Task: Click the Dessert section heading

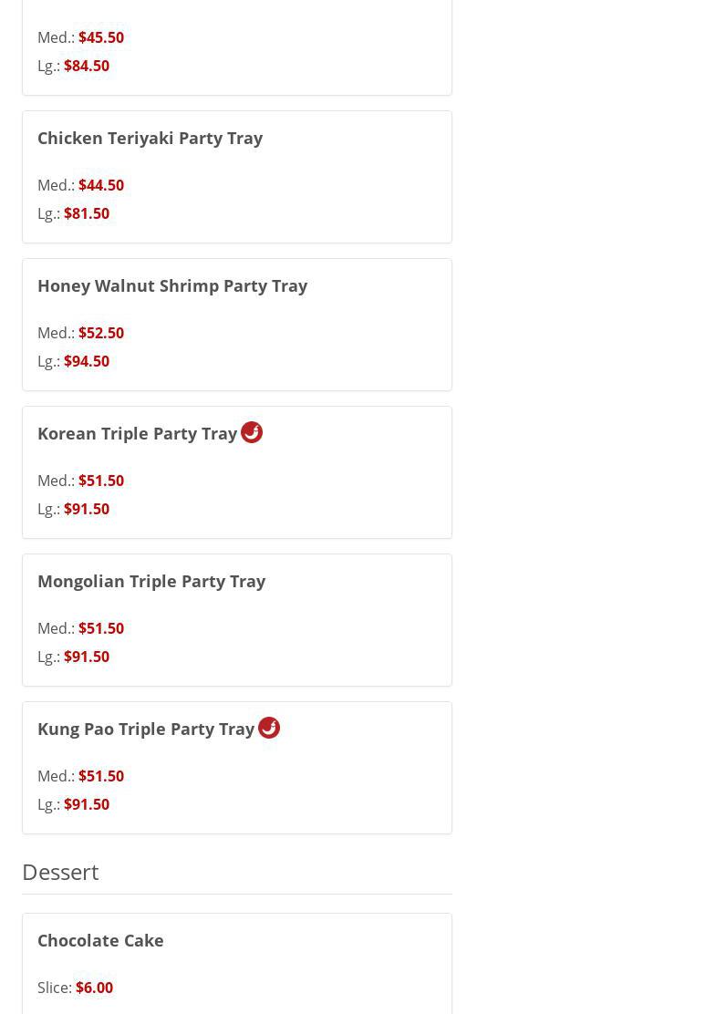Action: [60, 872]
